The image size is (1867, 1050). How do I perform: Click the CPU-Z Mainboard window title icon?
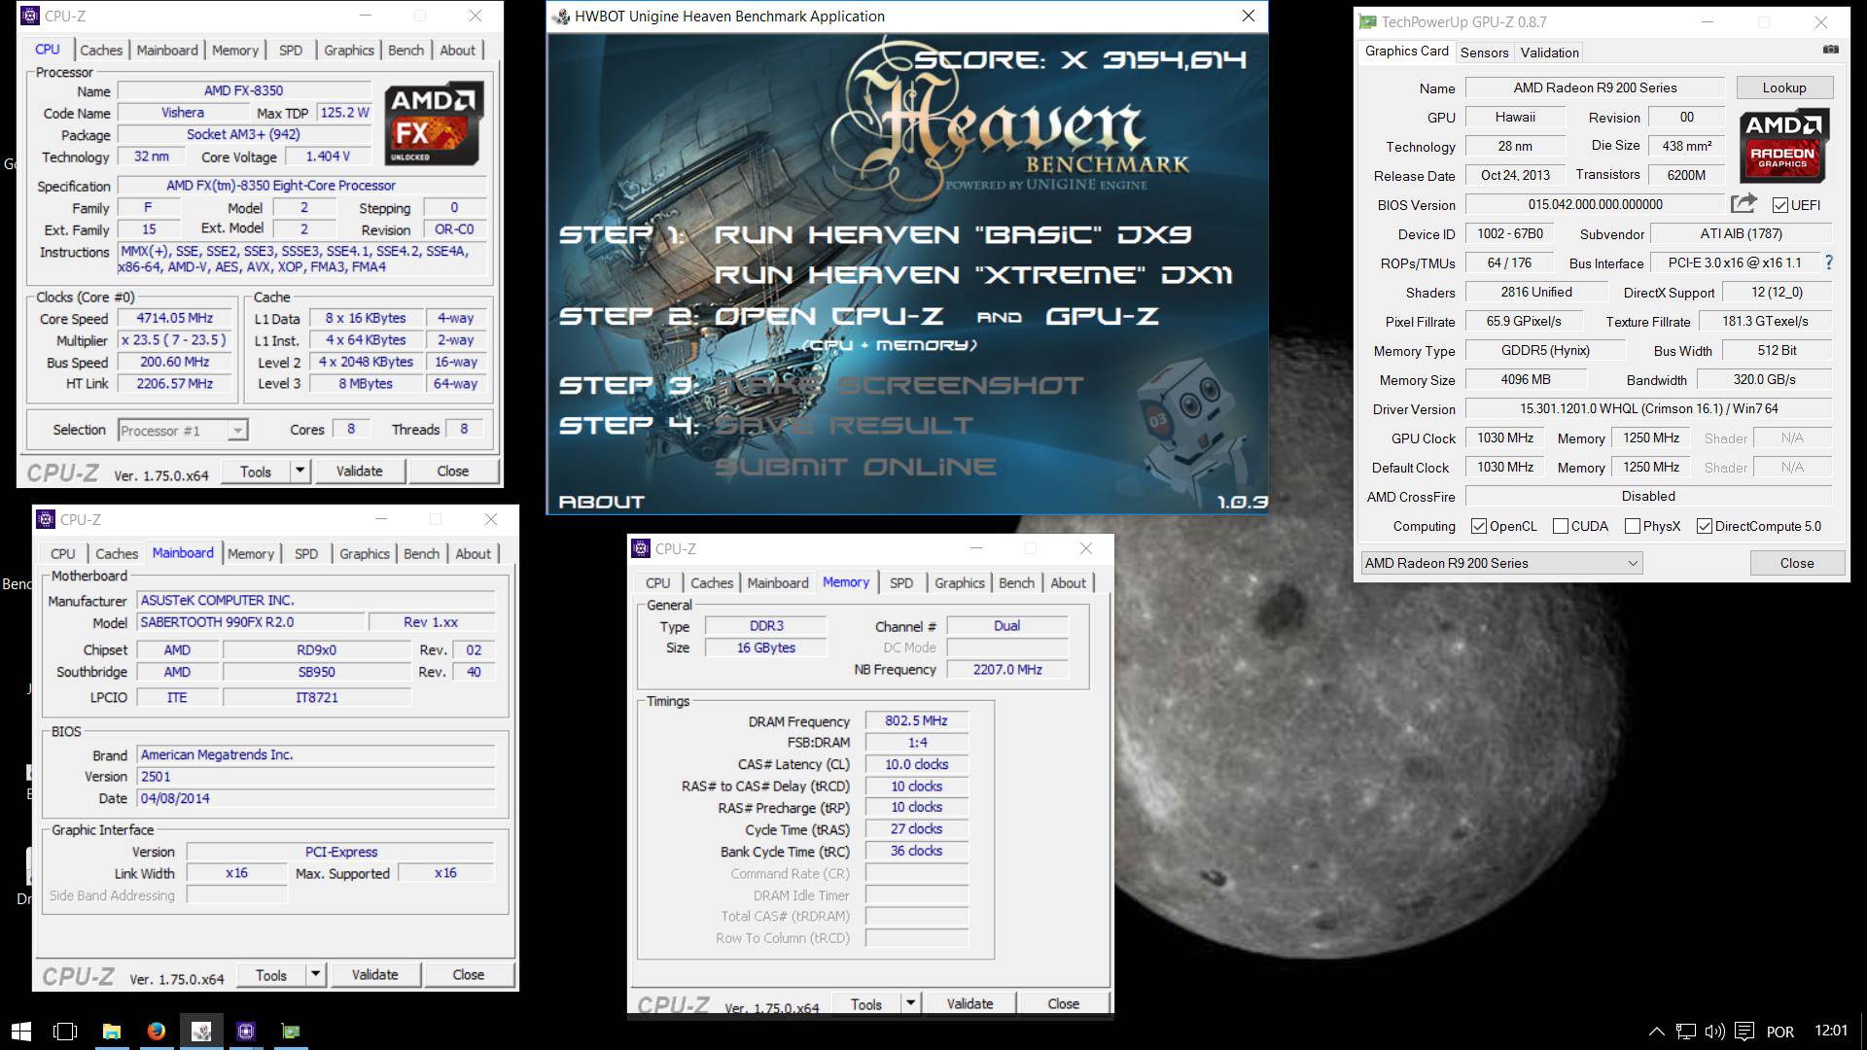point(46,519)
